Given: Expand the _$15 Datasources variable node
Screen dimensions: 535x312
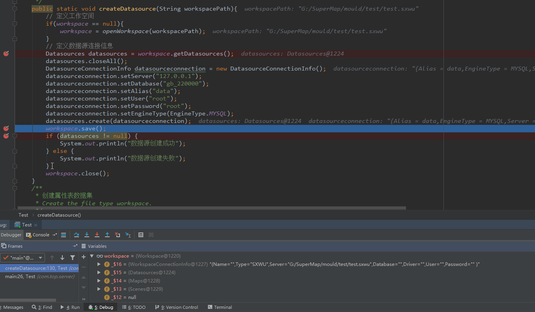Looking at the screenshot, I should tap(99, 273).
